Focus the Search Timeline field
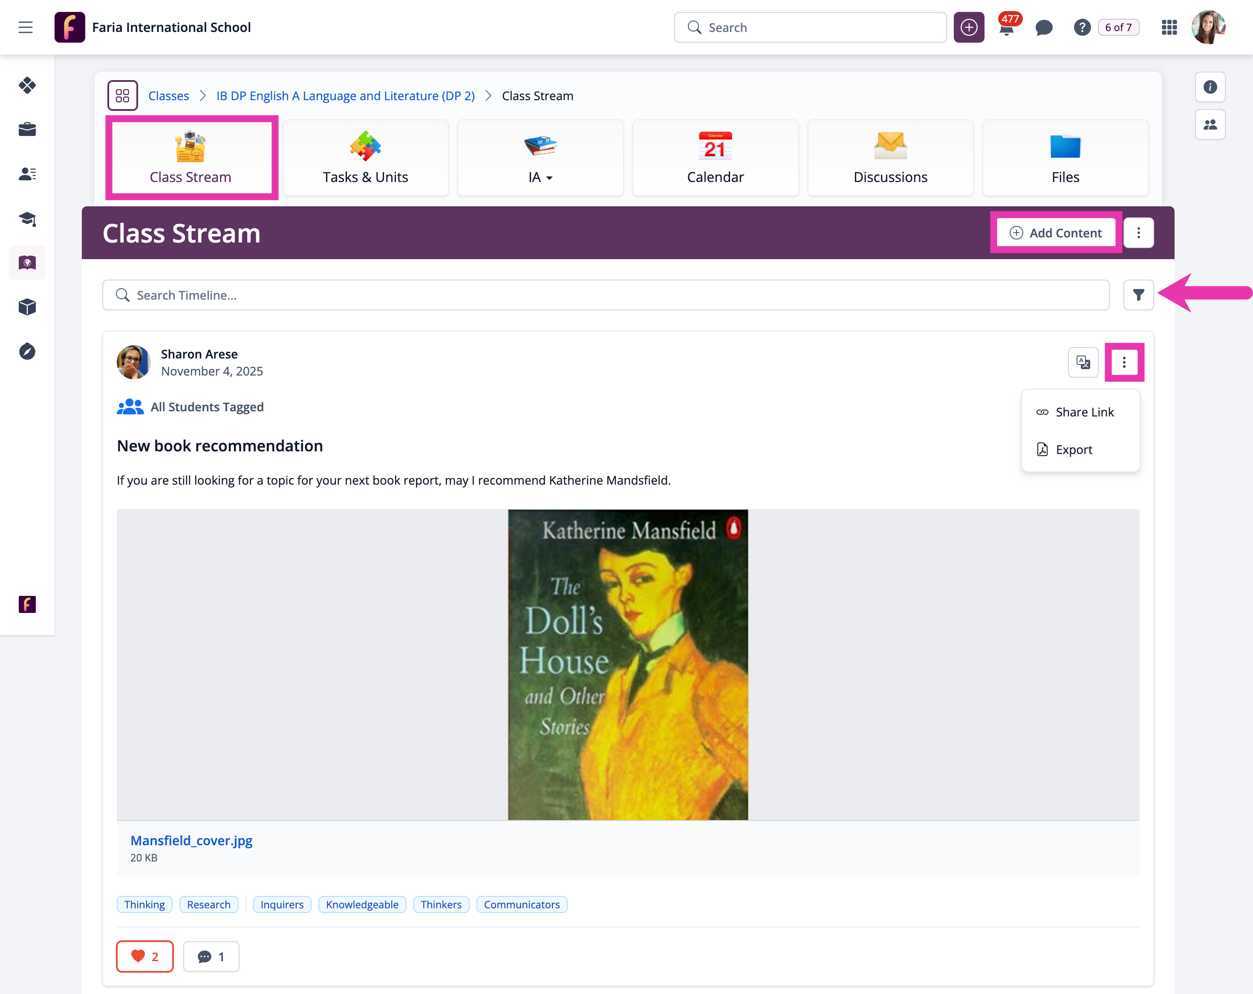Viewport: 1253px width, 994px height. tap(606, 295)
